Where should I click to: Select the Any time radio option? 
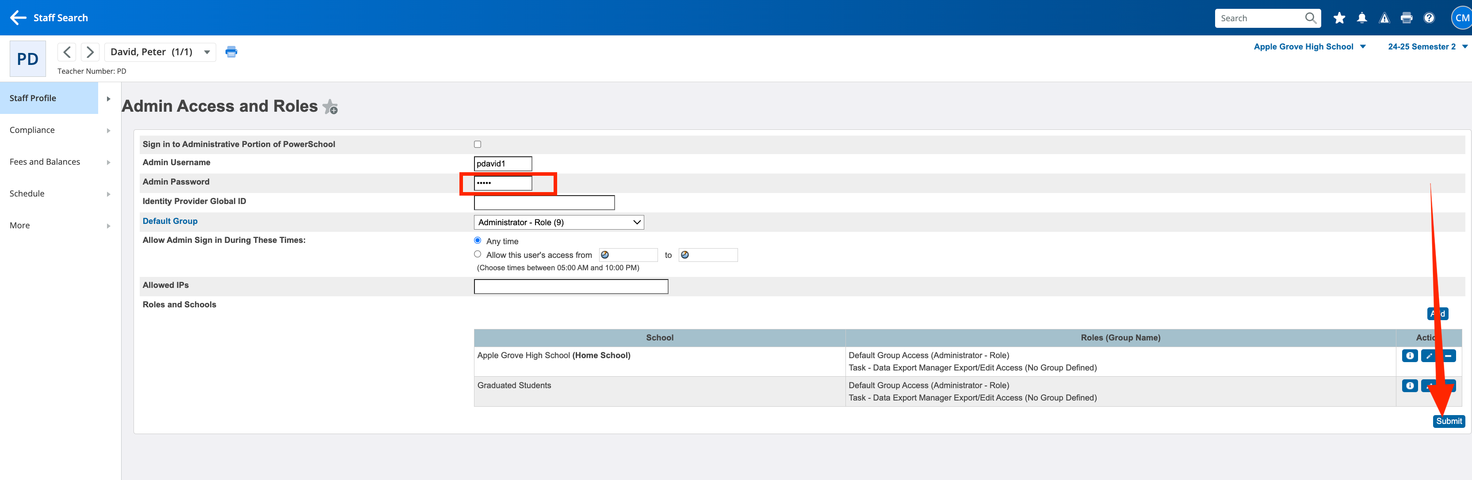pyautogui.click(x=478, y=240)
